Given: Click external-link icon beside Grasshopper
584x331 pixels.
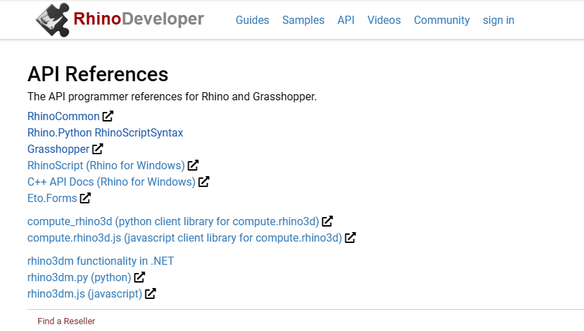Looking at the screenshot, I should click(x=98, y=149).
